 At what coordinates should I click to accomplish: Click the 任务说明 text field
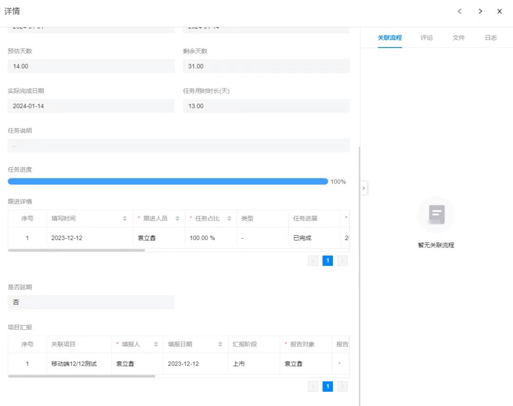pyautogui.click(x=179, y=145)
